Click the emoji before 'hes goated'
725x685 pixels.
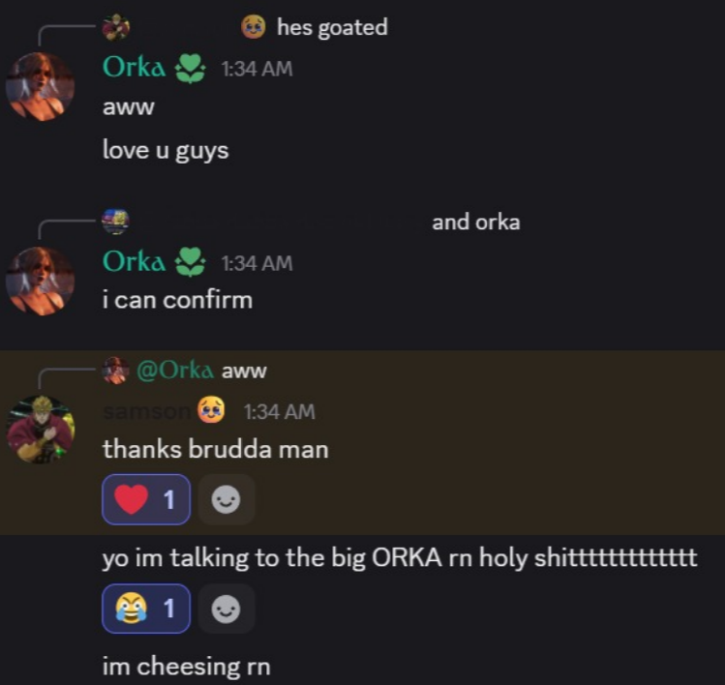254,26
